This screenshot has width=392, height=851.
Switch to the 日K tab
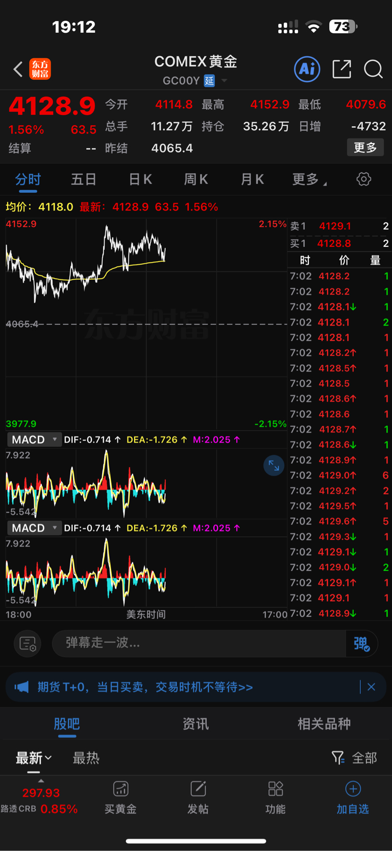click(x=140, y=179)
